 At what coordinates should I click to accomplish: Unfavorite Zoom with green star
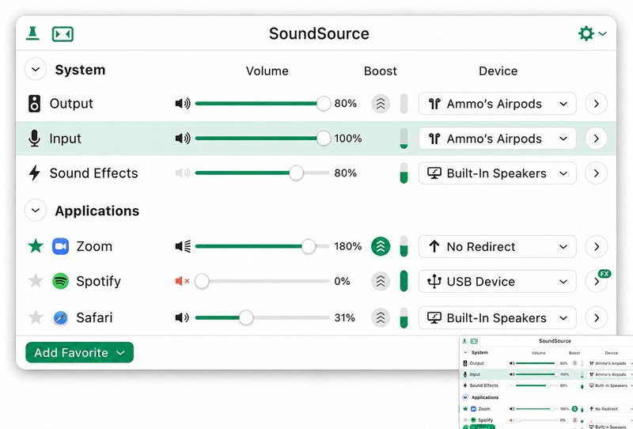(x=36, y=245)
